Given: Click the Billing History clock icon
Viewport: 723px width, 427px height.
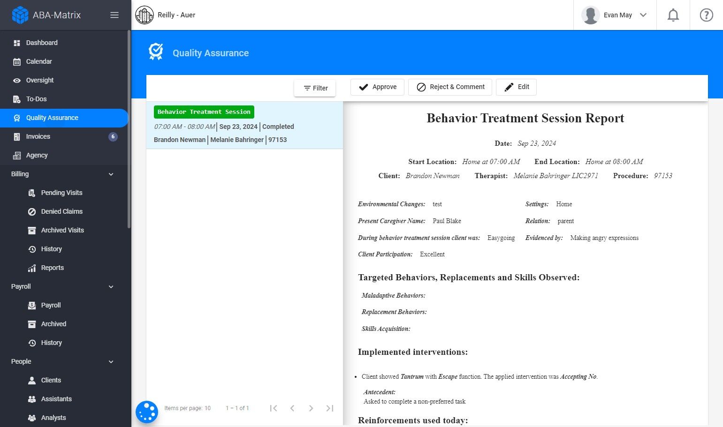Looking at the screenshot, I should coord(32,249).
